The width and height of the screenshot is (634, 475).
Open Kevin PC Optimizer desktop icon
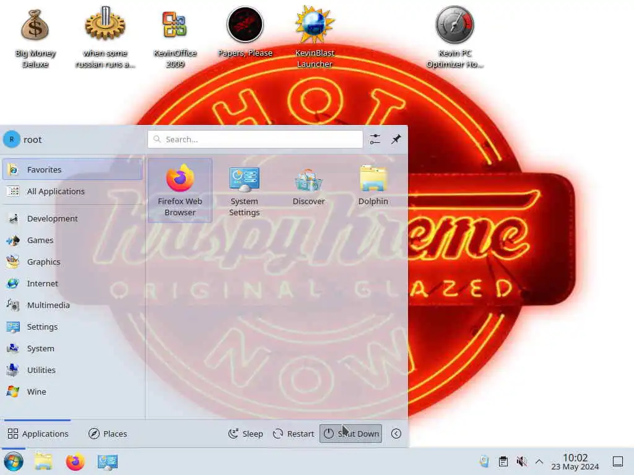coord(454,37)
